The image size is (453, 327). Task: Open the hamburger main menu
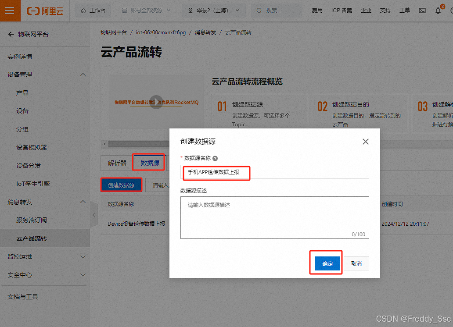[10, 11]
